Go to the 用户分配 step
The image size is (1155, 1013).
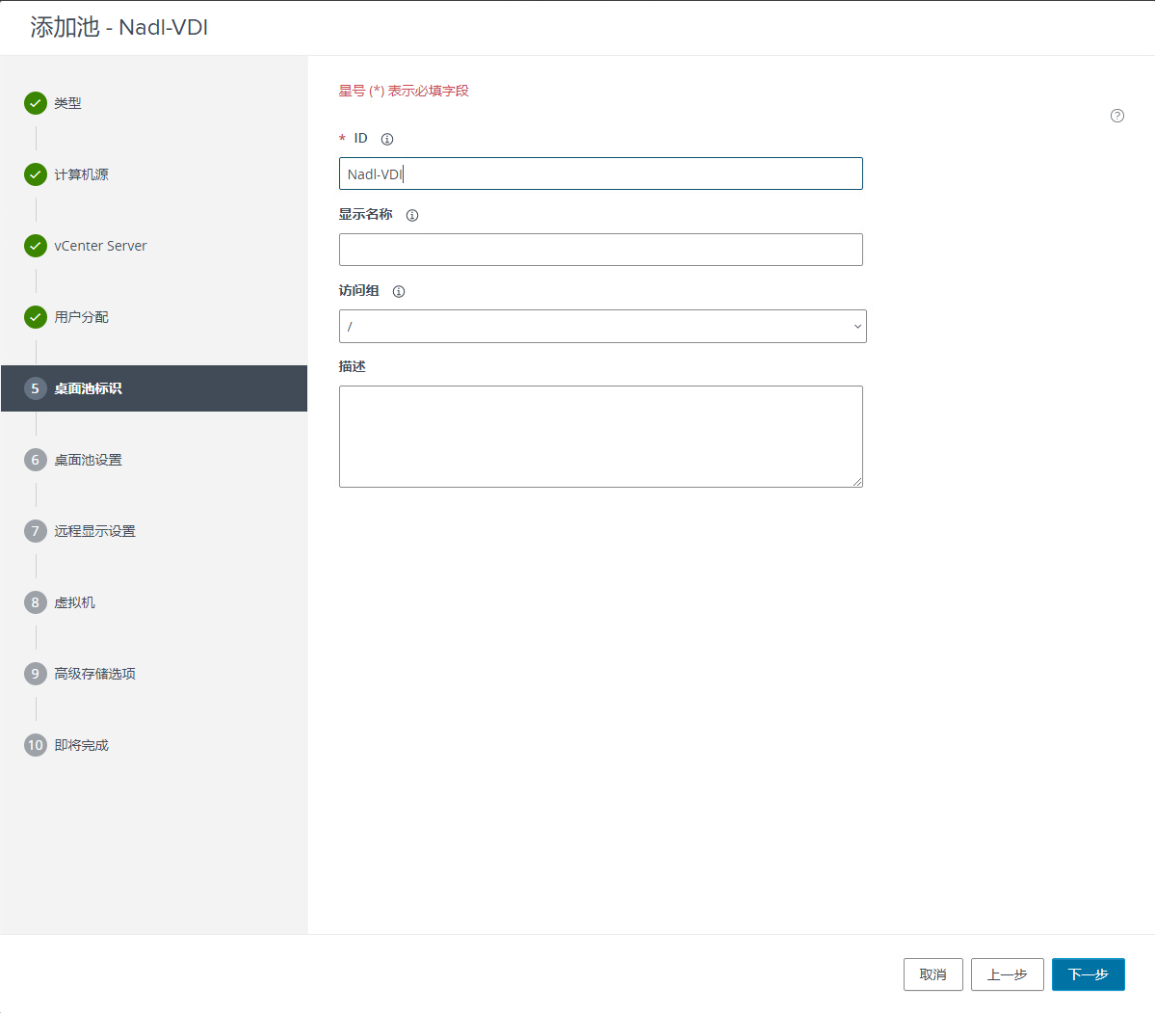tap(81, 317)
